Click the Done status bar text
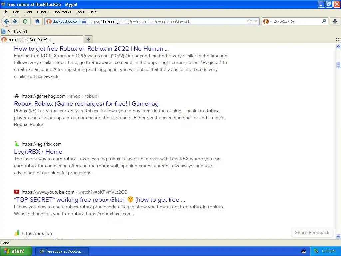 coord(5,243)
